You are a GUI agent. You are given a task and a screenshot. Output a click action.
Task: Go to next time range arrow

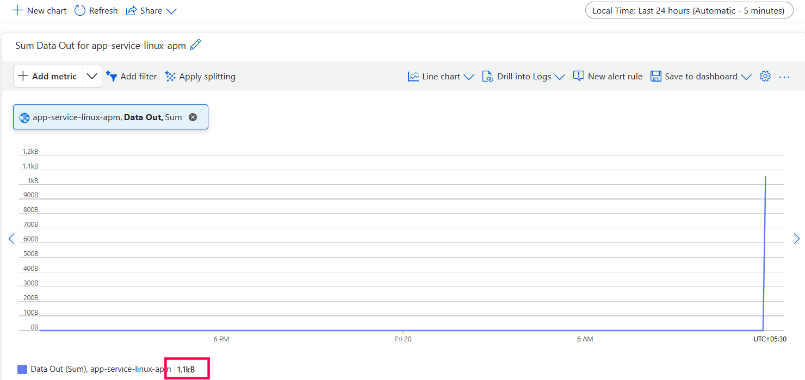click(x=796, y=239)
